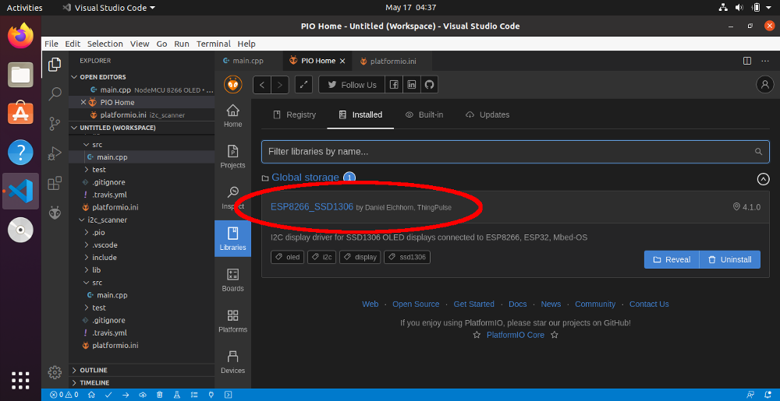Open the Updates libraries tab
The image size is (780, 401).
tap(487, 114)
